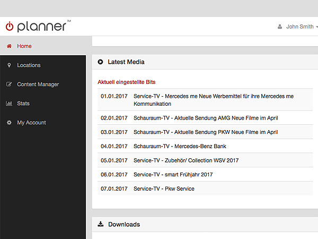Open My Account in sidebar
The image size is (318, 239).
click(31, 123)
